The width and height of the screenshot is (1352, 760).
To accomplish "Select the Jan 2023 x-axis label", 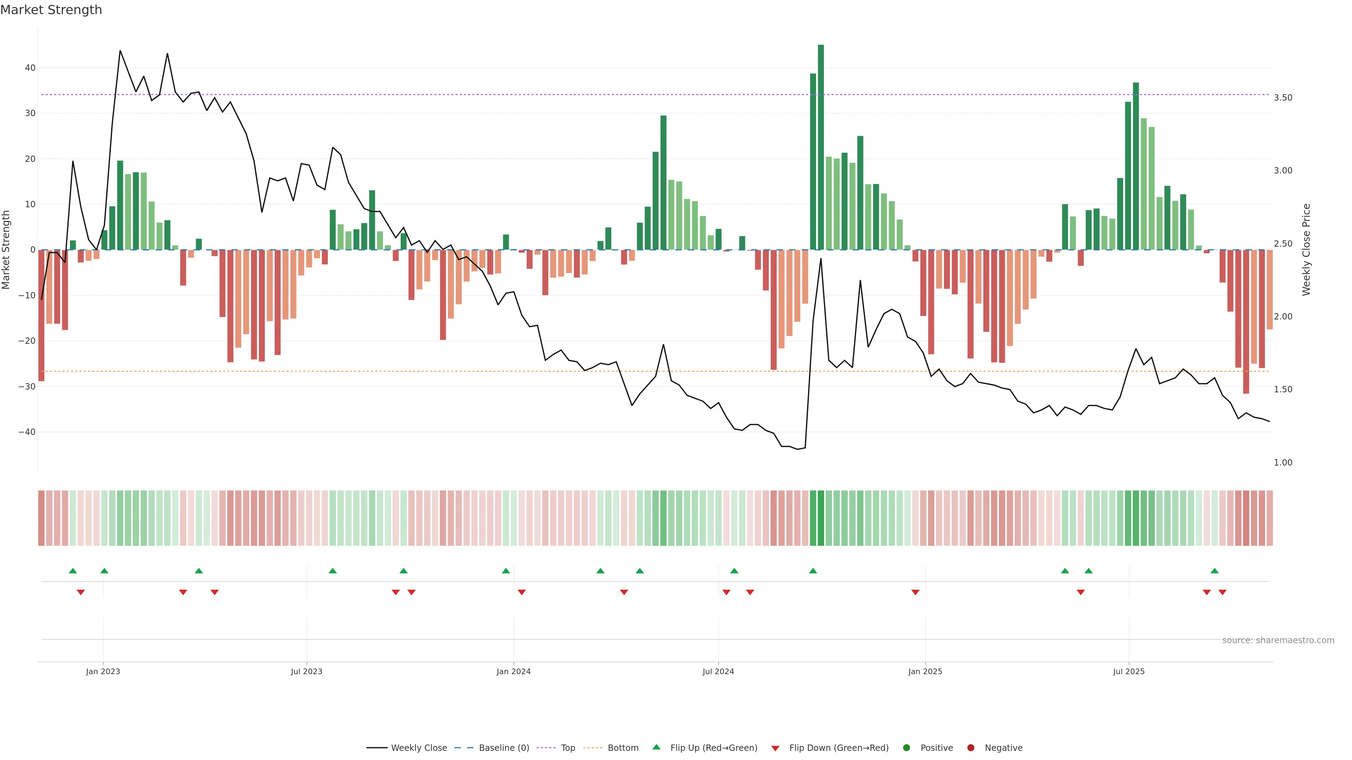I will coord(103,671).
